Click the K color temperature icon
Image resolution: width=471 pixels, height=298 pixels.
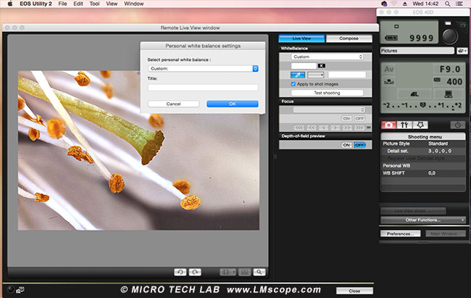322,66
